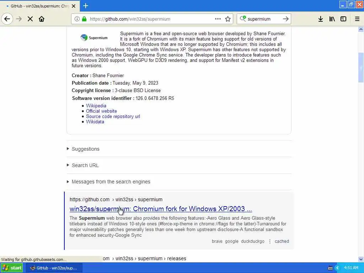
Task: Open the home page
Action: 42,19
